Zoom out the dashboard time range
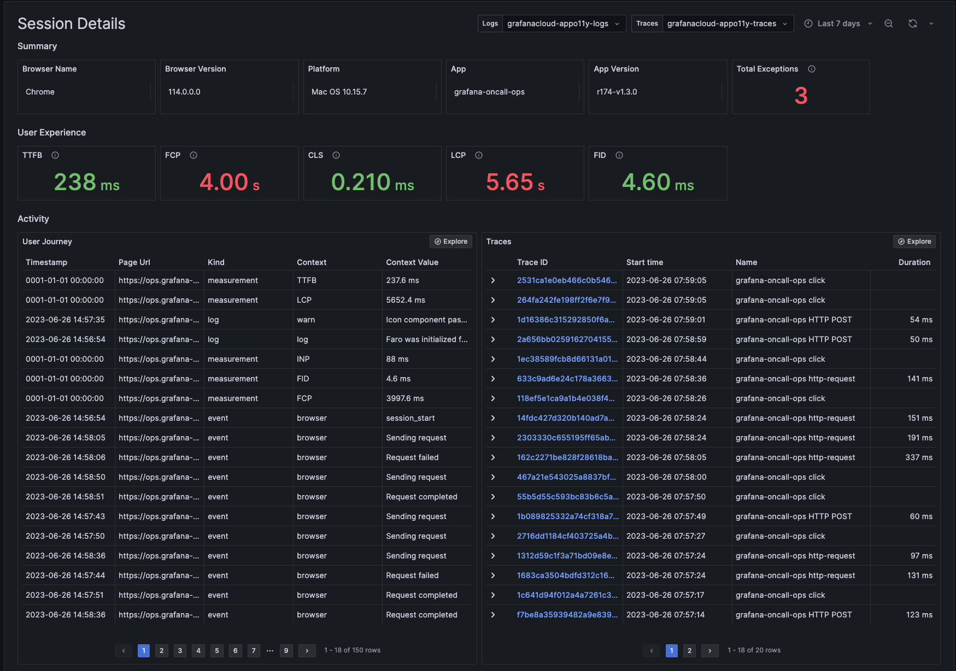 click(889, 23)
